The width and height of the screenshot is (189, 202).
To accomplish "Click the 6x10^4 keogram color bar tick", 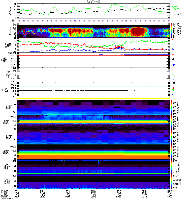I will coord(176,24).
